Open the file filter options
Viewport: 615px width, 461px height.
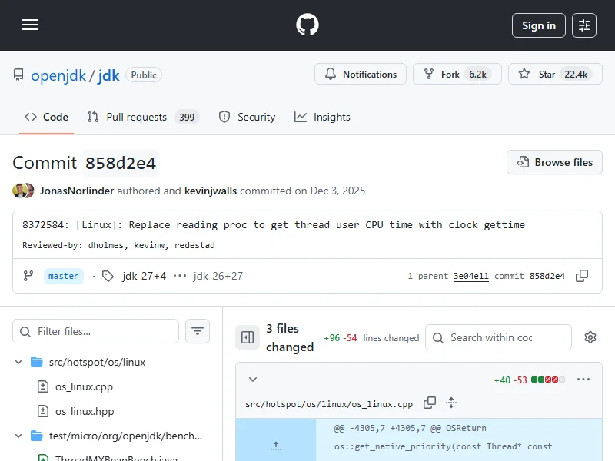click(x=198, y=331)
